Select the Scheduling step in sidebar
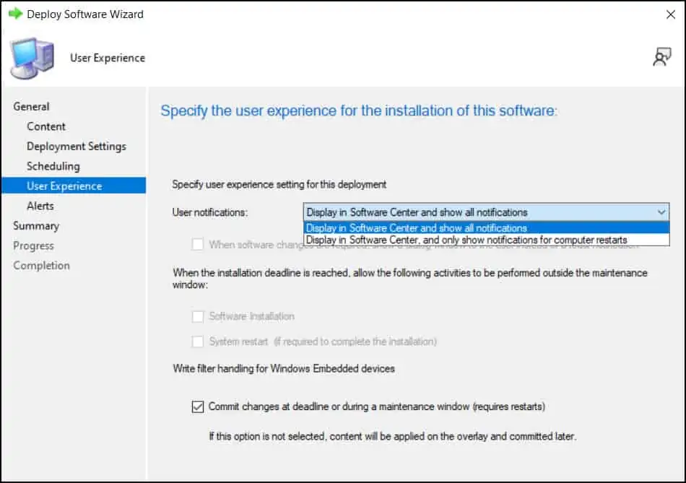The height and width of the screenshot is (483, 686). pos(53,166)
